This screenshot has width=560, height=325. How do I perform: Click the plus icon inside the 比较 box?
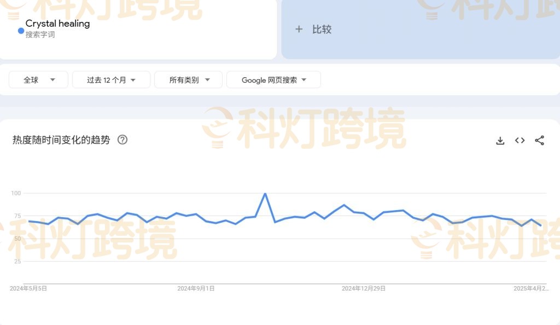[x=299, y=30]
